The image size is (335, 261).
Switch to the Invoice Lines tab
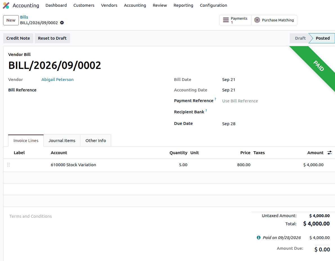click(x=26, y=141)
